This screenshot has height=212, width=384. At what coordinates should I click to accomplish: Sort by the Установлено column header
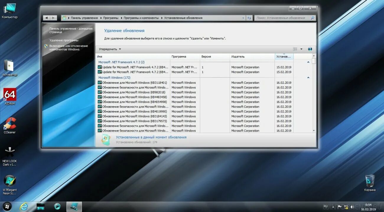pos(284,57)
